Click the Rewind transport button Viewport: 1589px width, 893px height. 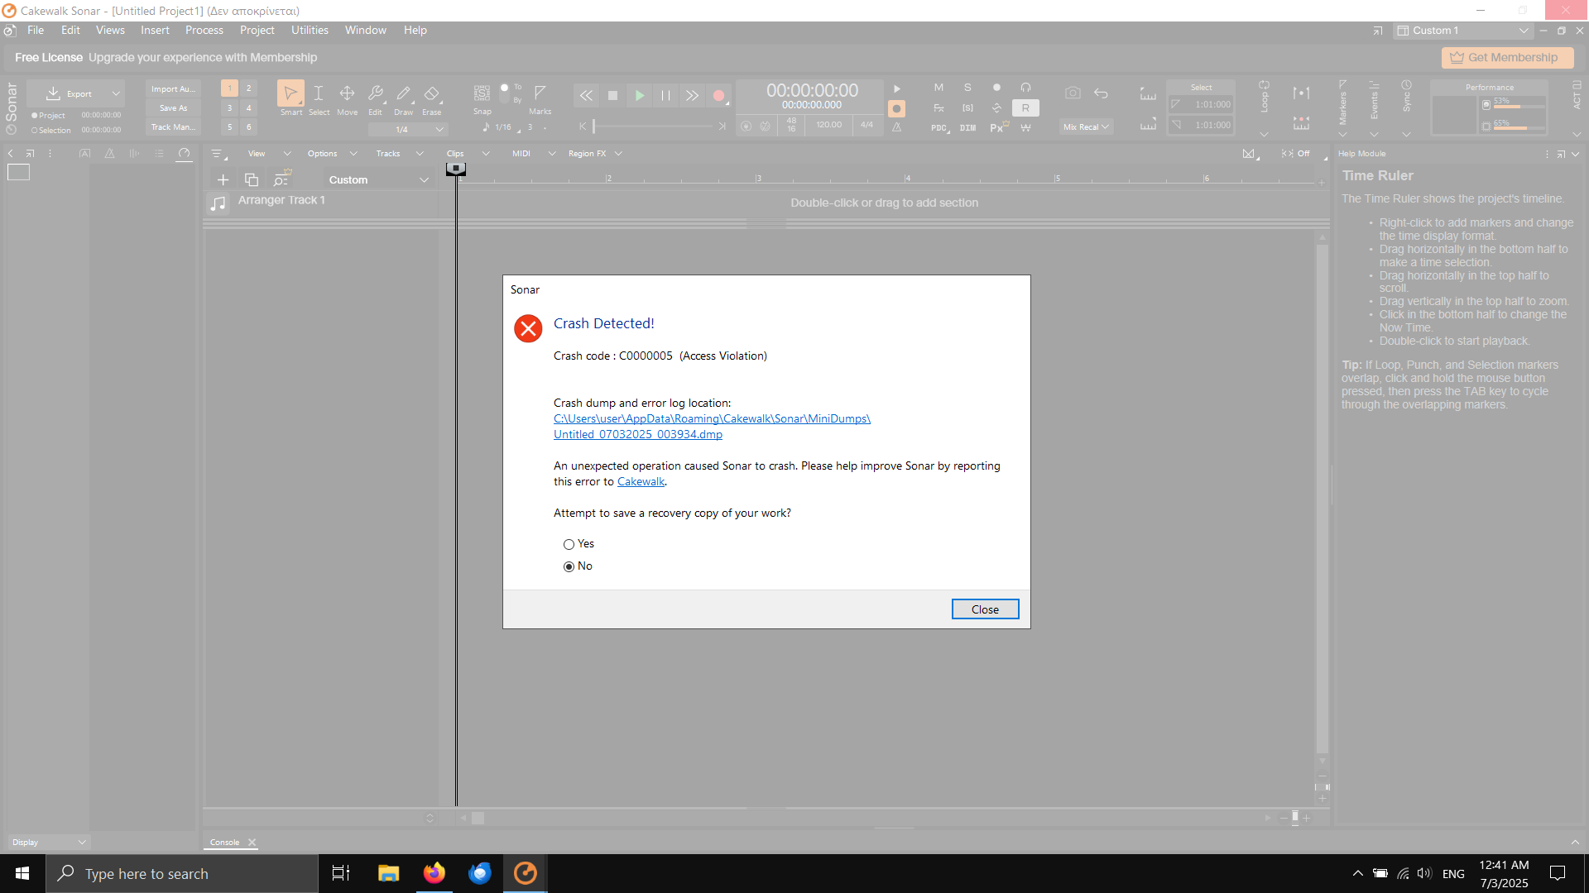click(586, 96)
